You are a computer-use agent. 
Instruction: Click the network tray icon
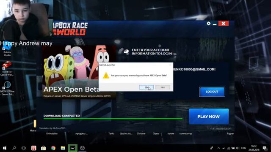229,148
